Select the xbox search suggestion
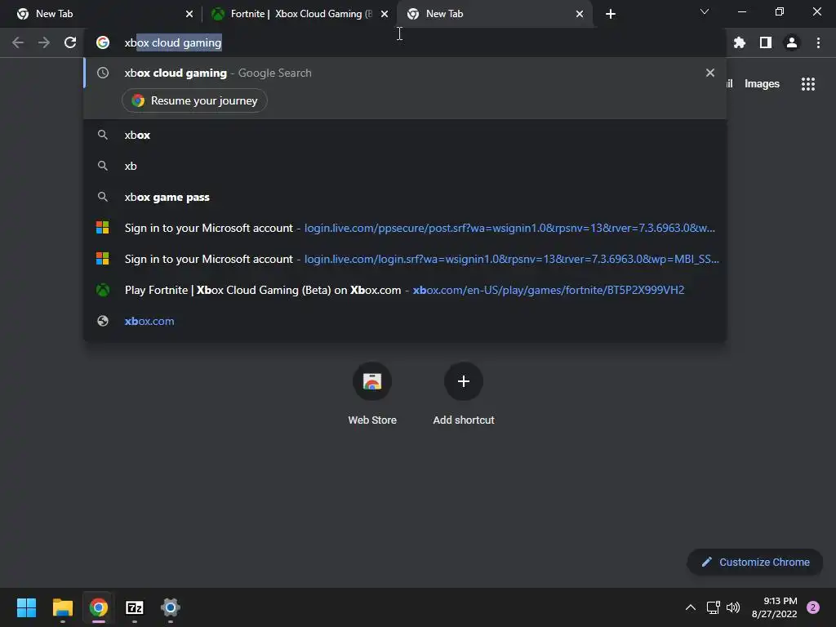This screenshot has height=627, width=836. click(405, 135)
